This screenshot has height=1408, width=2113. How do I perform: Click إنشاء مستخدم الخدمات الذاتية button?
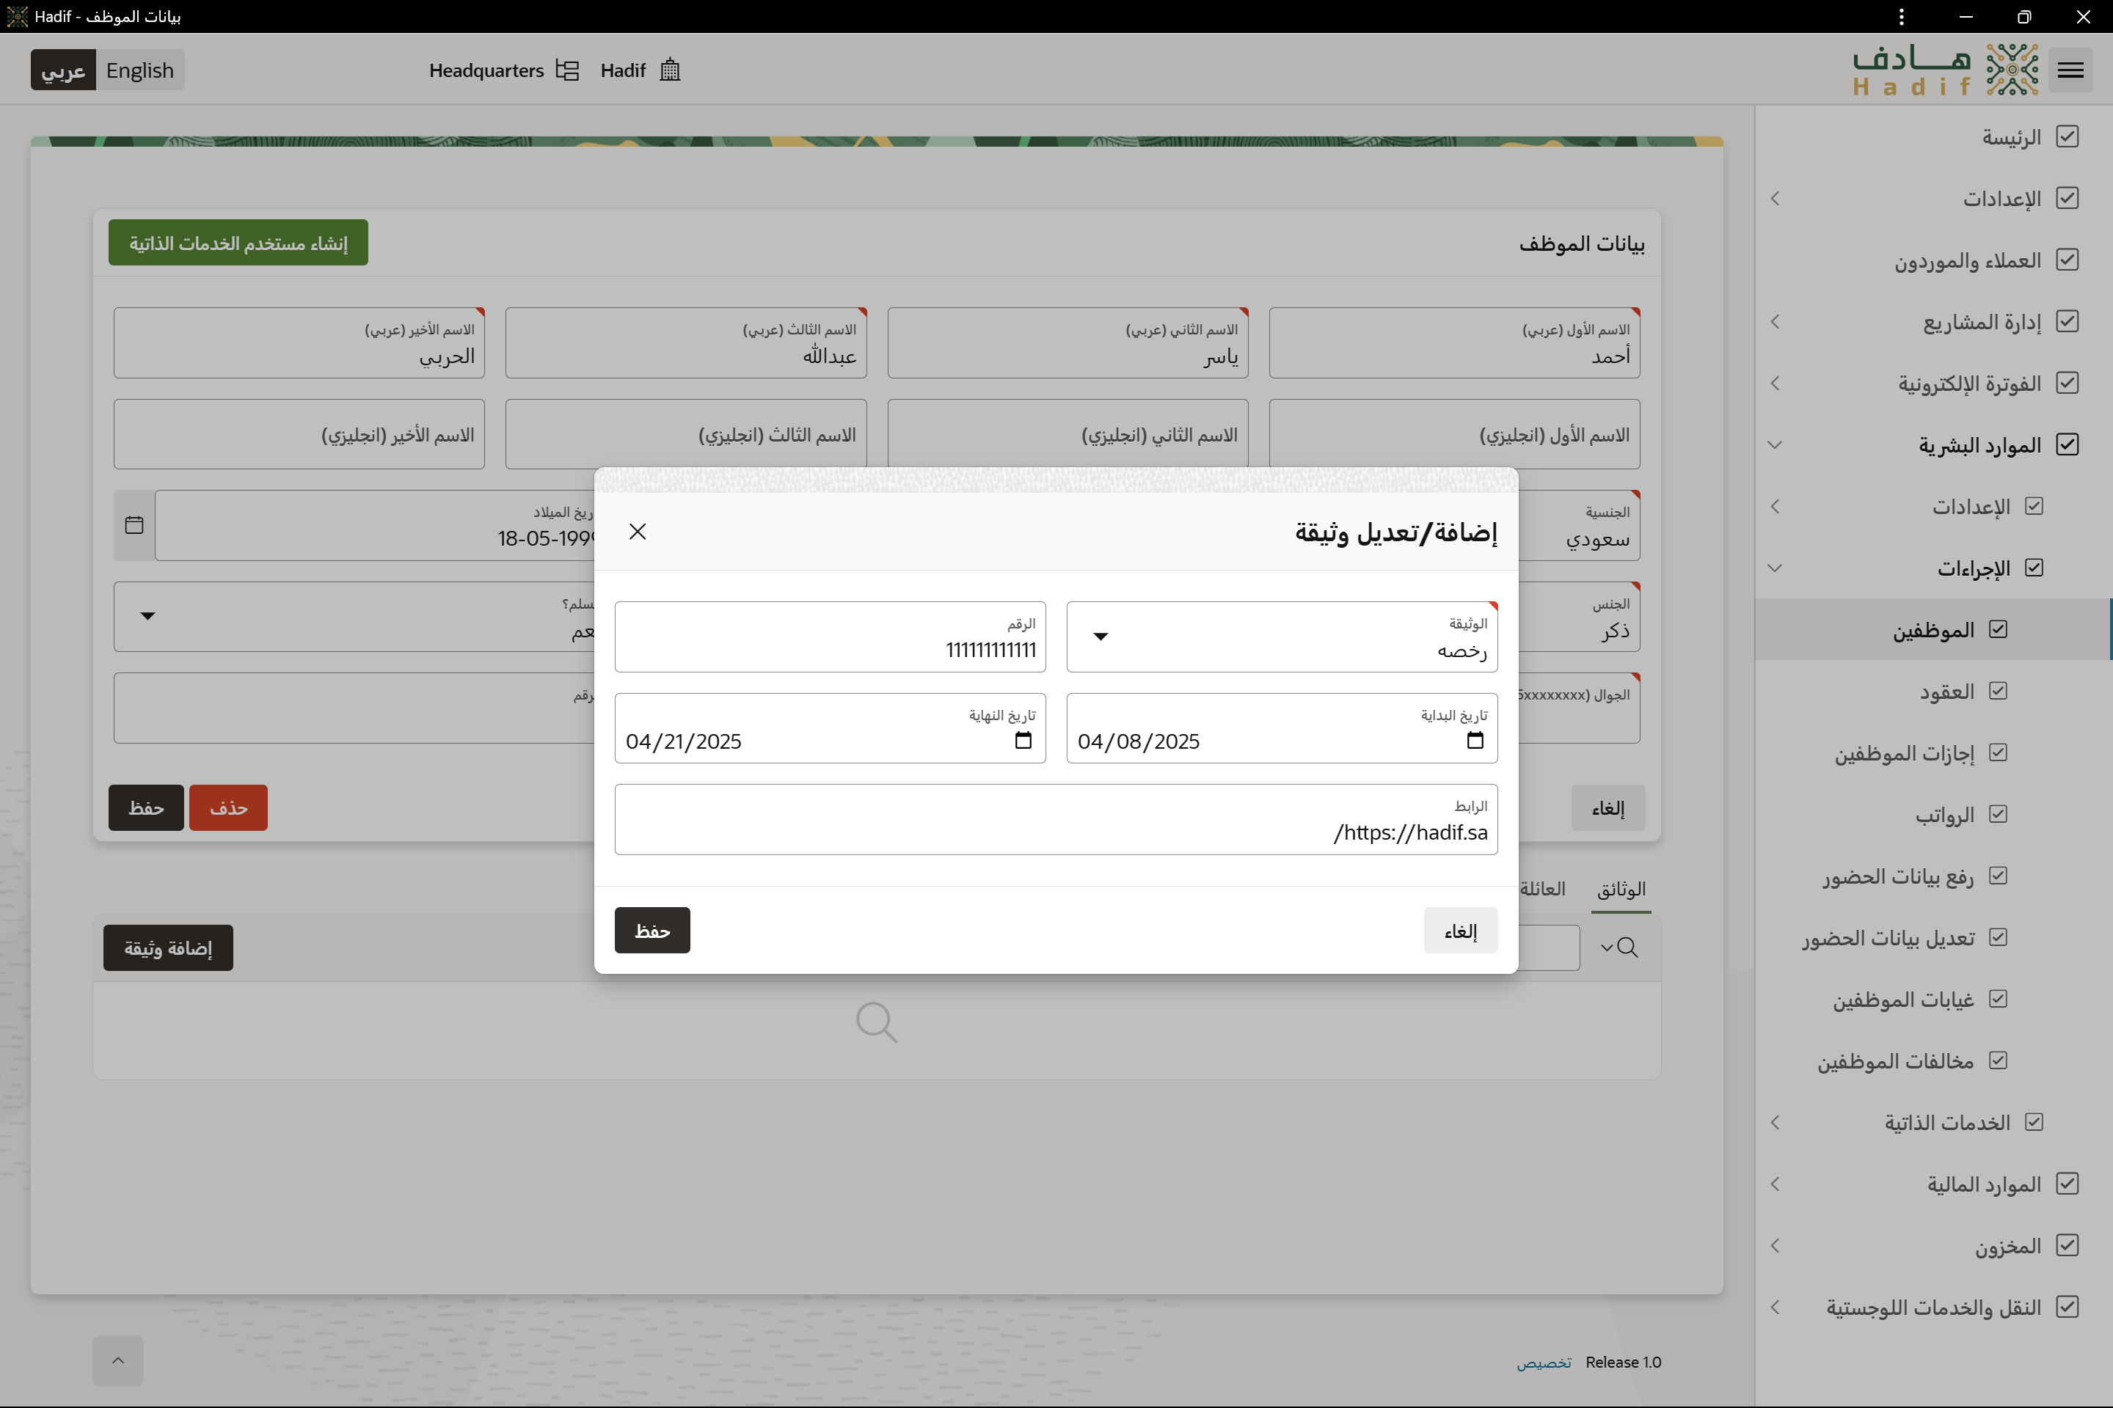238,243
